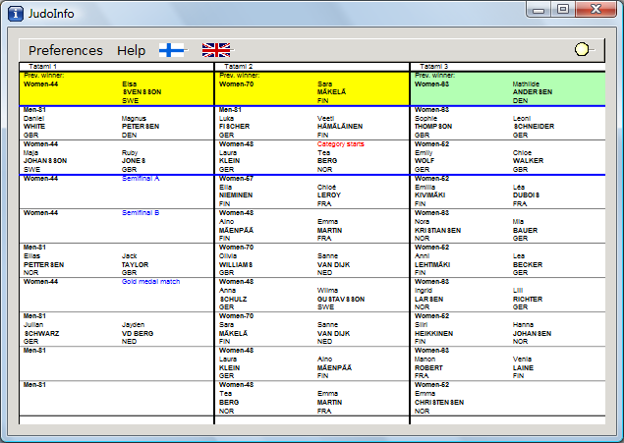Click the JudoInfo app icon in title bar
Screen dimensions: 624x443
17,13
